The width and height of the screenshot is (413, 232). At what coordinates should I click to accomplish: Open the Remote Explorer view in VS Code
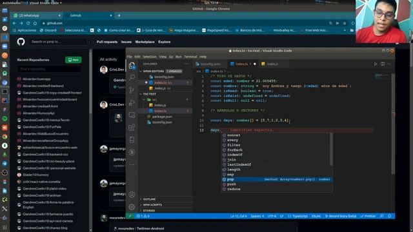pos(132,115)
